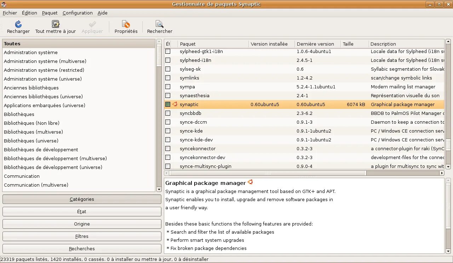Click package list scrollbar up arrow
Image resolution: width=453 pixels, height=263 pixels.
pyautogui.click(x=448, y=41)
